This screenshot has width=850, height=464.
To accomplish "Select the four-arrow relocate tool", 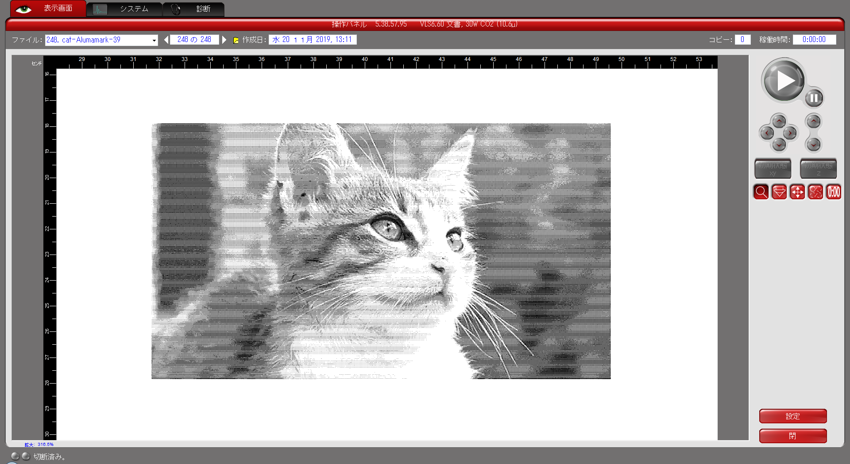I will click(797, 192).
